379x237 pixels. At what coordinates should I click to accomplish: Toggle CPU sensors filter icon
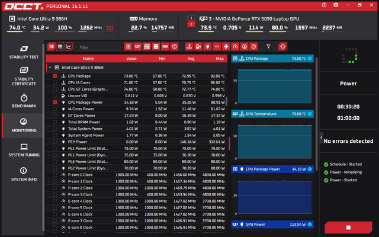pos(129,46)
